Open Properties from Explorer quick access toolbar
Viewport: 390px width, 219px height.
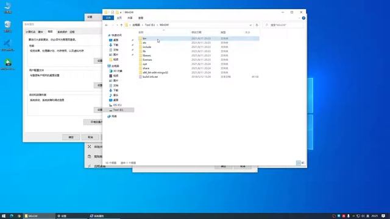click(112, 12)
